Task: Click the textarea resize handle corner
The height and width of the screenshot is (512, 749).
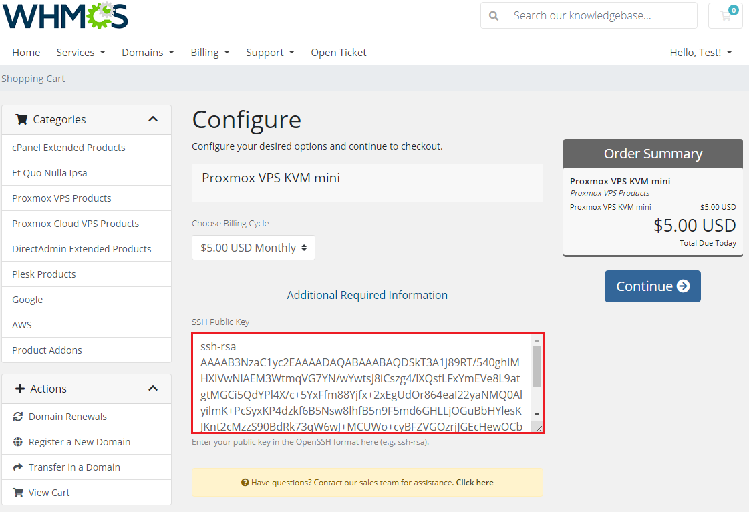Action: [539, 428]
